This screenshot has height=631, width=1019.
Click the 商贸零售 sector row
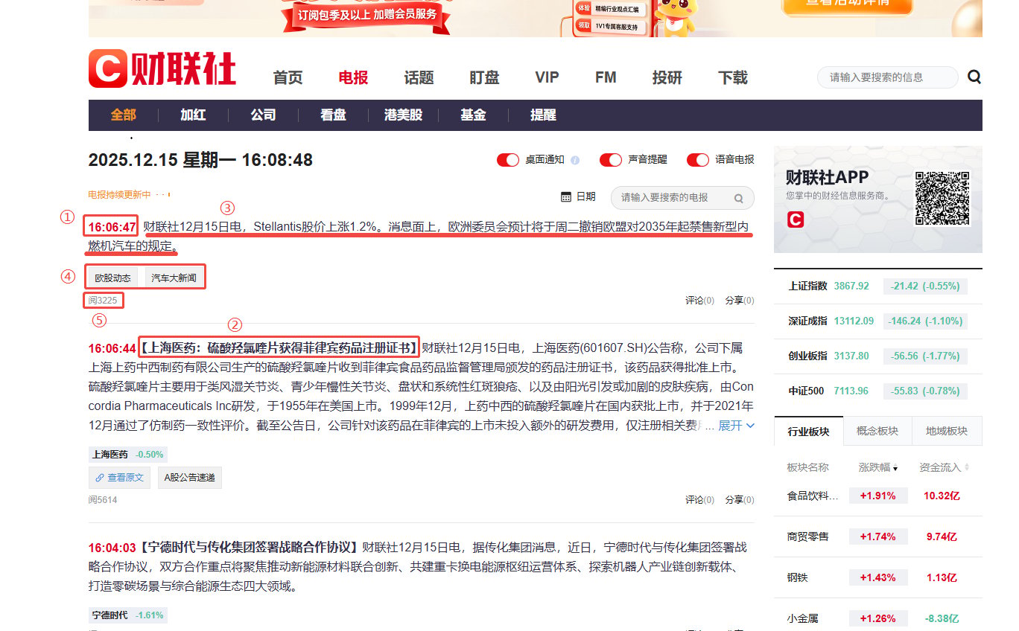coord(878,536)
